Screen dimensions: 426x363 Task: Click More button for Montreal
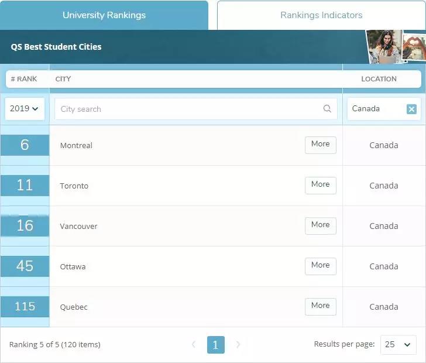coord(320,145)
